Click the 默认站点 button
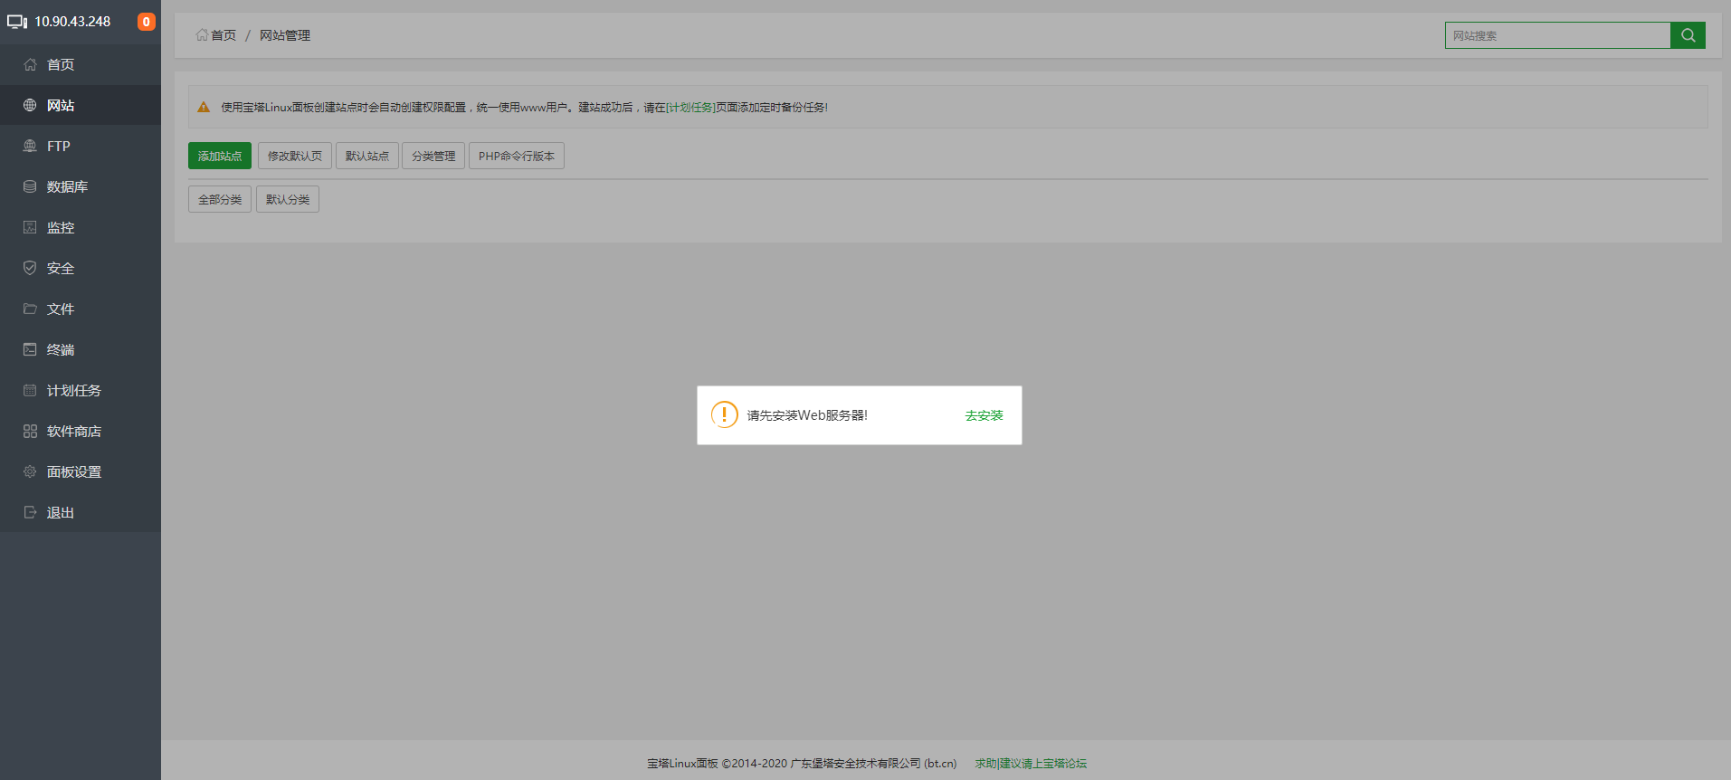The width and height of the screenshot is (1731, 780). click(367, 156)
